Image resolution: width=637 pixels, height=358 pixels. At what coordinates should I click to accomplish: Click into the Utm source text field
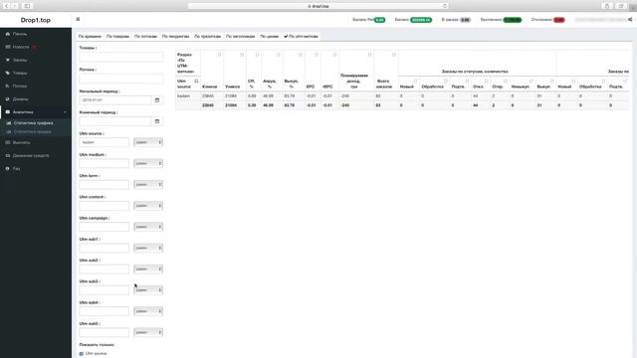coord(104,142)
